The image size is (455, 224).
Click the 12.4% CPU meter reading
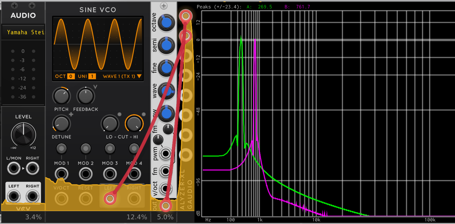click(x=137, y=217)
